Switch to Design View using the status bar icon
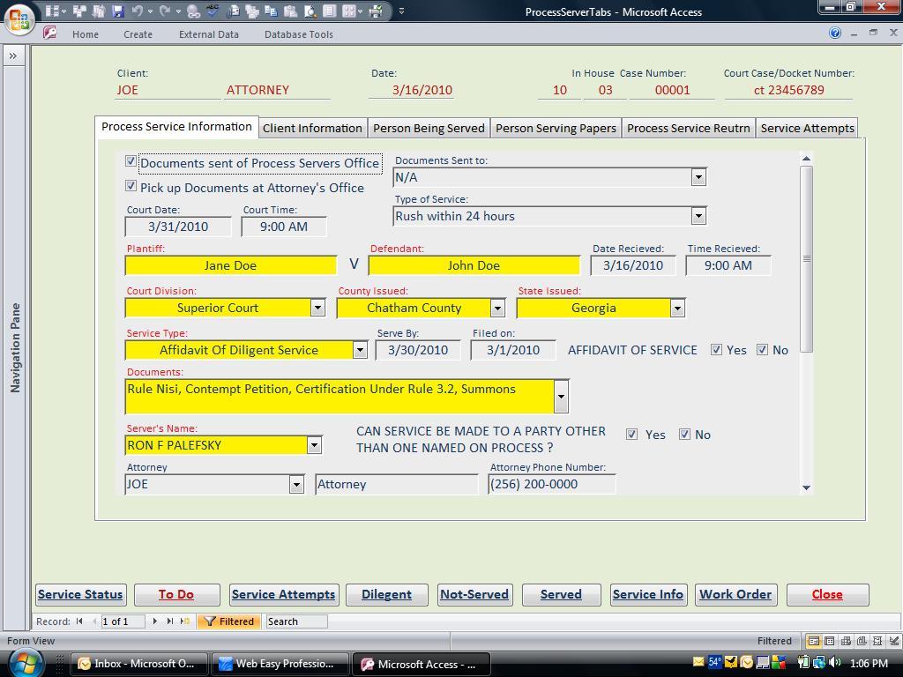Image resolution: width=903 pixels, height=677 pixels. pyautogui.click(x=892, y=641)
